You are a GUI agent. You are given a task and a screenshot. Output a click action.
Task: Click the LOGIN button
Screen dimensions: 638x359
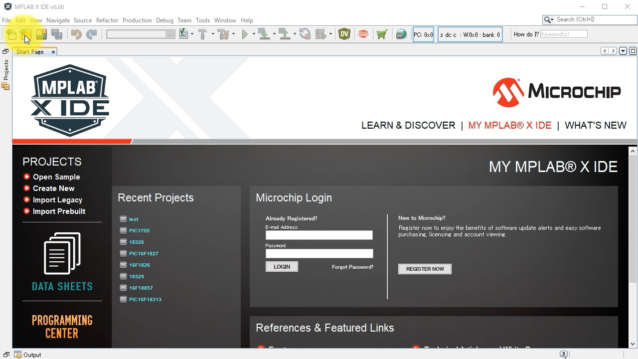coord(282,267)
